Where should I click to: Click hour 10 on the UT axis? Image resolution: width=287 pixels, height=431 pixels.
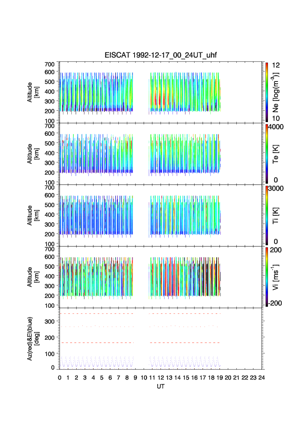(144, 377)
